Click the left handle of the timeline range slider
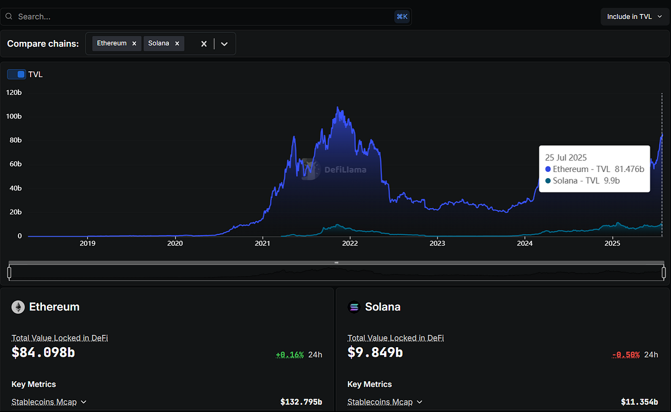The width and height of the screenshot is (671, 412). point(9,272)
